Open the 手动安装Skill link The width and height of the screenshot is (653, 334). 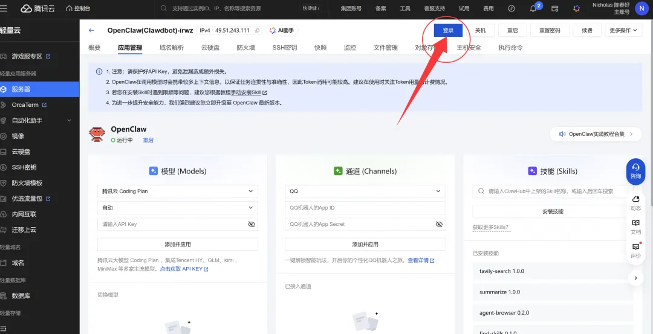[x=249, y=92]
